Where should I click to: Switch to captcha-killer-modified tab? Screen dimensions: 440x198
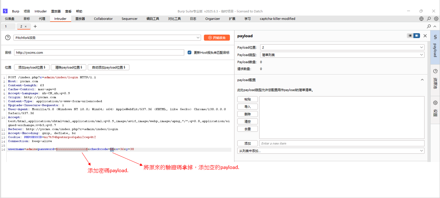coord(277,19)
